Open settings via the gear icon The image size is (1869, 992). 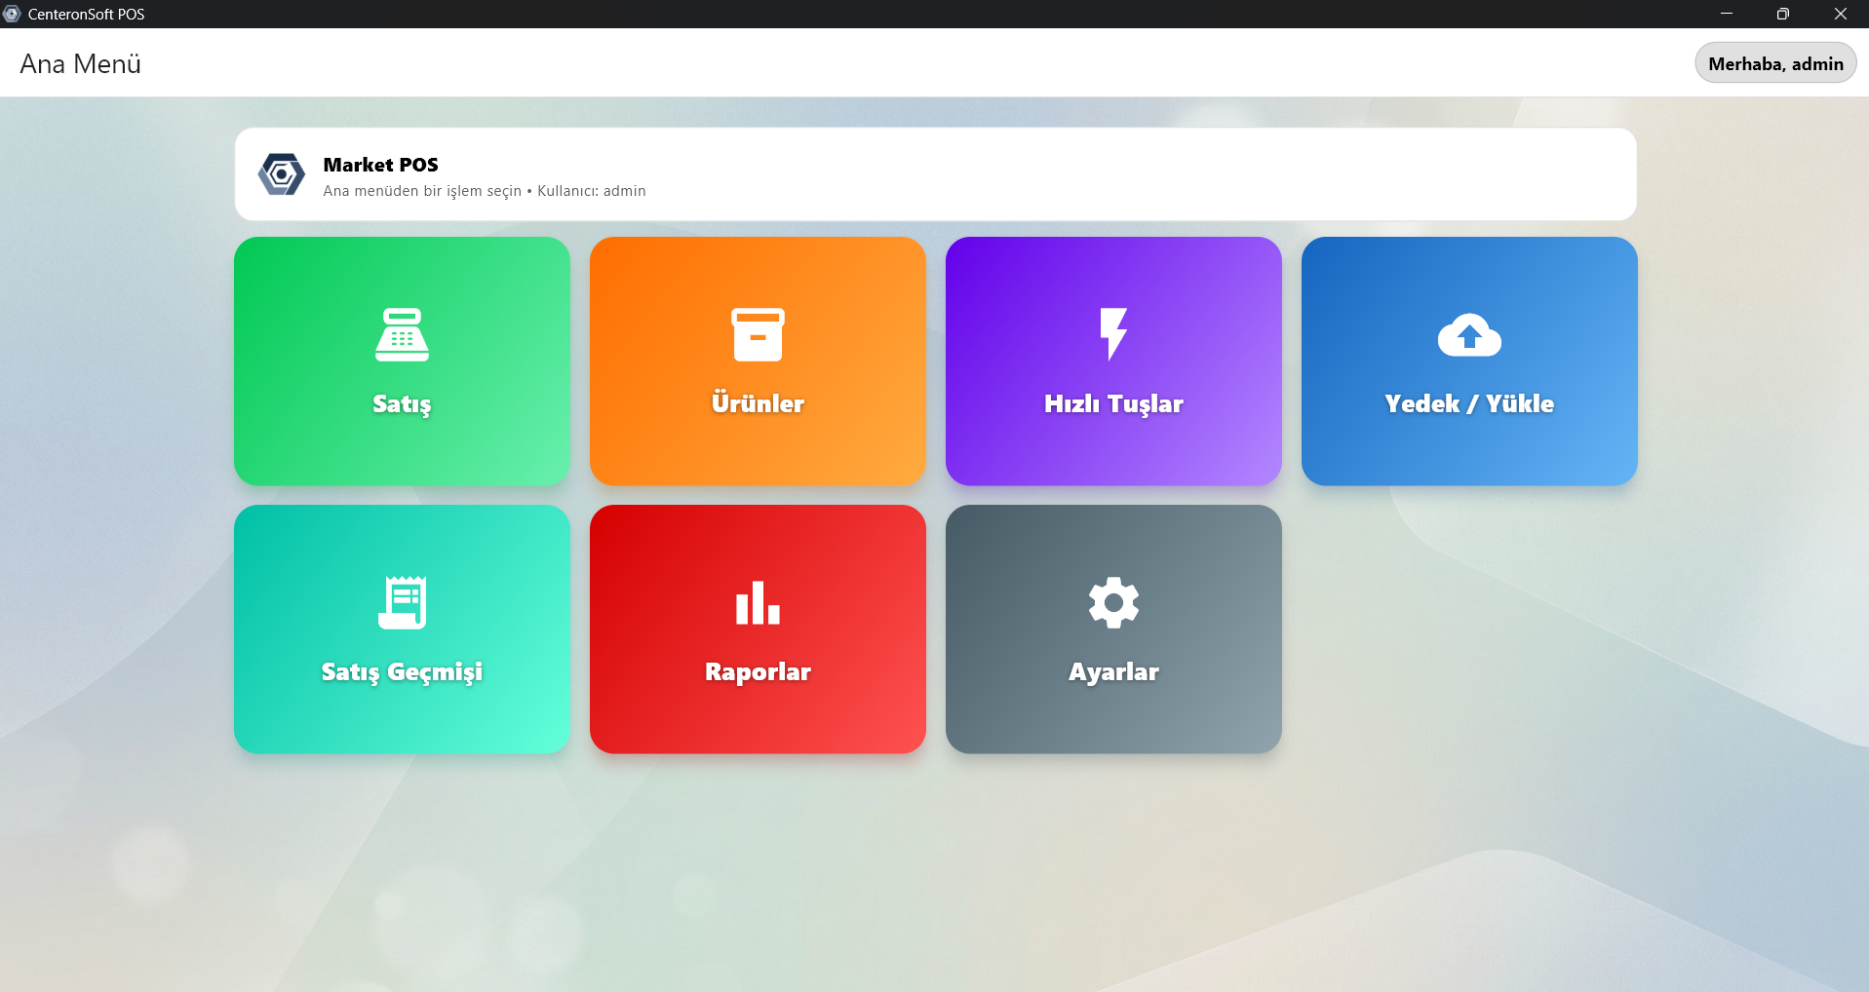[x=1113, y=602]
